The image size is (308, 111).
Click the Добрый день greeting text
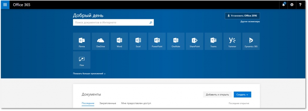(88, 16)
